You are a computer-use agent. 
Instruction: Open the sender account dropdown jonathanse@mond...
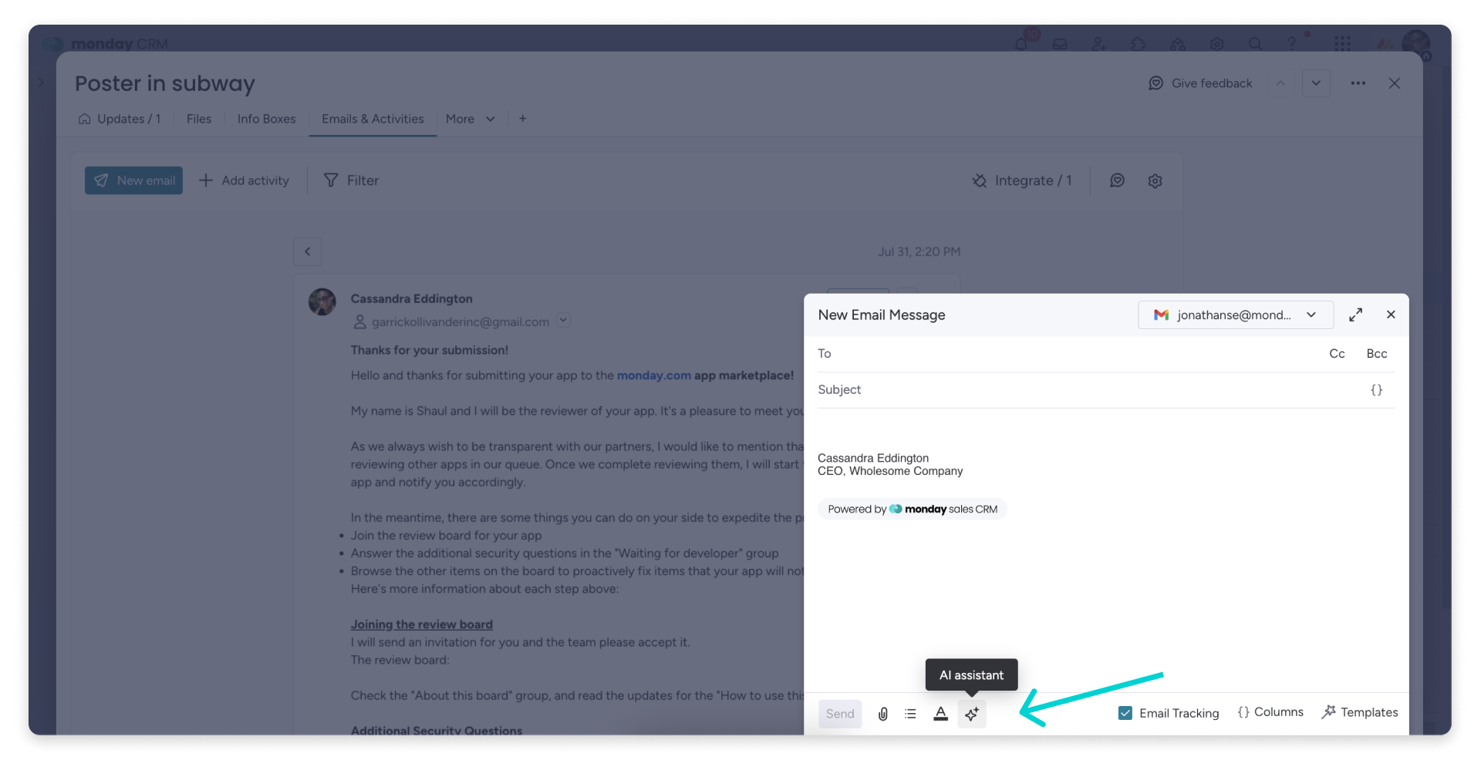(x=1236, y=314)
